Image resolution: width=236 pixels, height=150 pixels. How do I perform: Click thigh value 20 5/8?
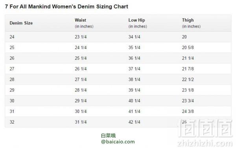click(188, 48)
